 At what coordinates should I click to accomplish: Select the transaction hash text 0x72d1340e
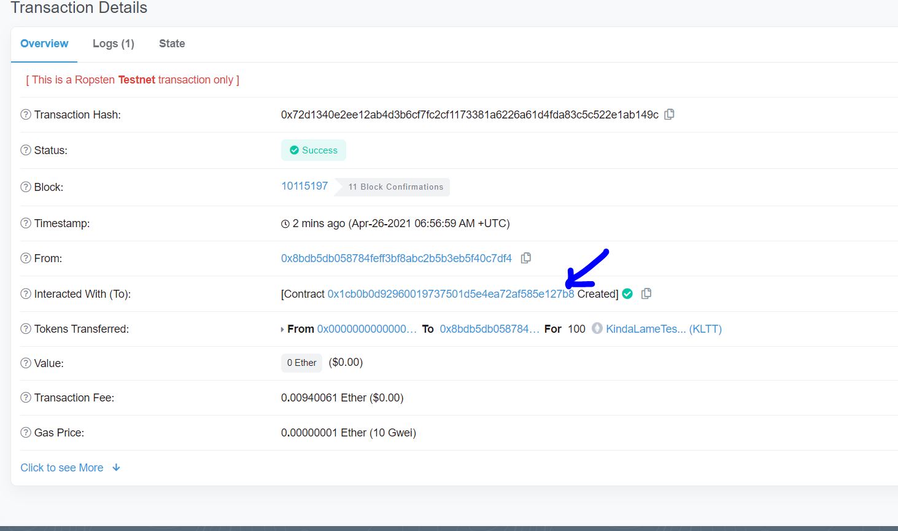coord(470,115)
